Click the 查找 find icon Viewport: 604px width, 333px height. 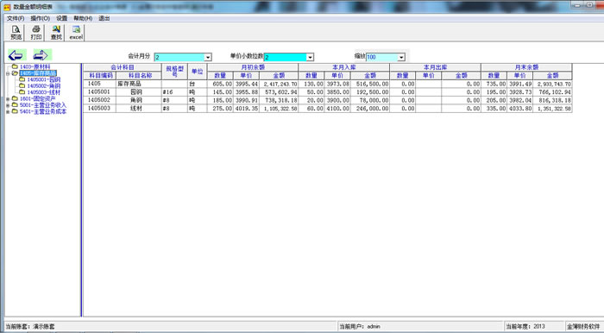(x=56, y=33)
